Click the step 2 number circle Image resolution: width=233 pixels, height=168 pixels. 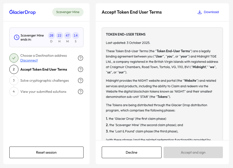14,69
